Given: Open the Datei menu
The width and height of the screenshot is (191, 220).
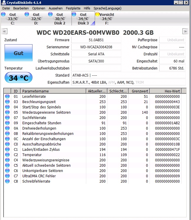Looking at the screenshot, I should pyautogui.click(x=6, y=8).
